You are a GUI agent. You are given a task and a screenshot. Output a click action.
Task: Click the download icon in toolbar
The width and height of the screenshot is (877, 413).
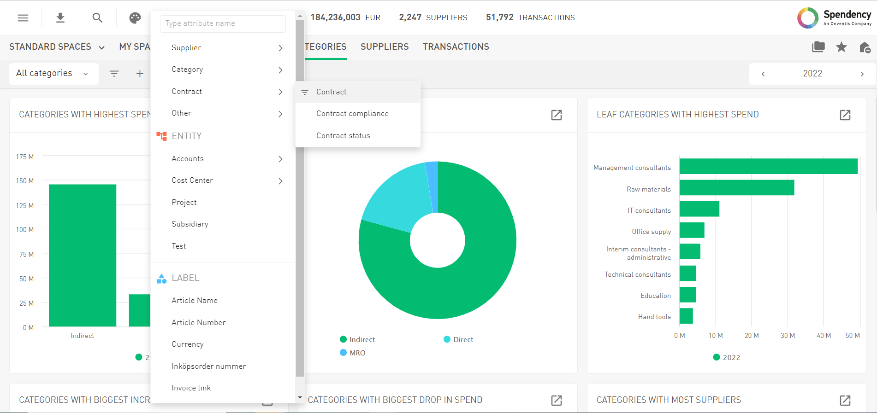tap(60, 18)
